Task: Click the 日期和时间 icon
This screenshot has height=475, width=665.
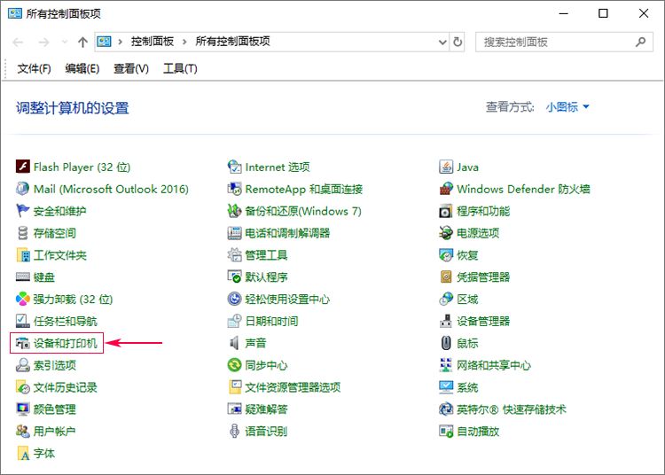Action: pyautogui.click(x=234, y=321)
